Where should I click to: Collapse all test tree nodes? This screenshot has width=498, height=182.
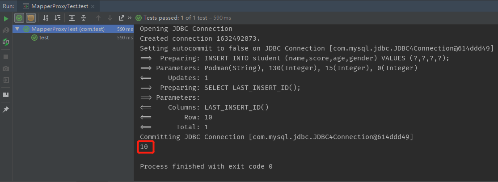[x=84, y=18]
